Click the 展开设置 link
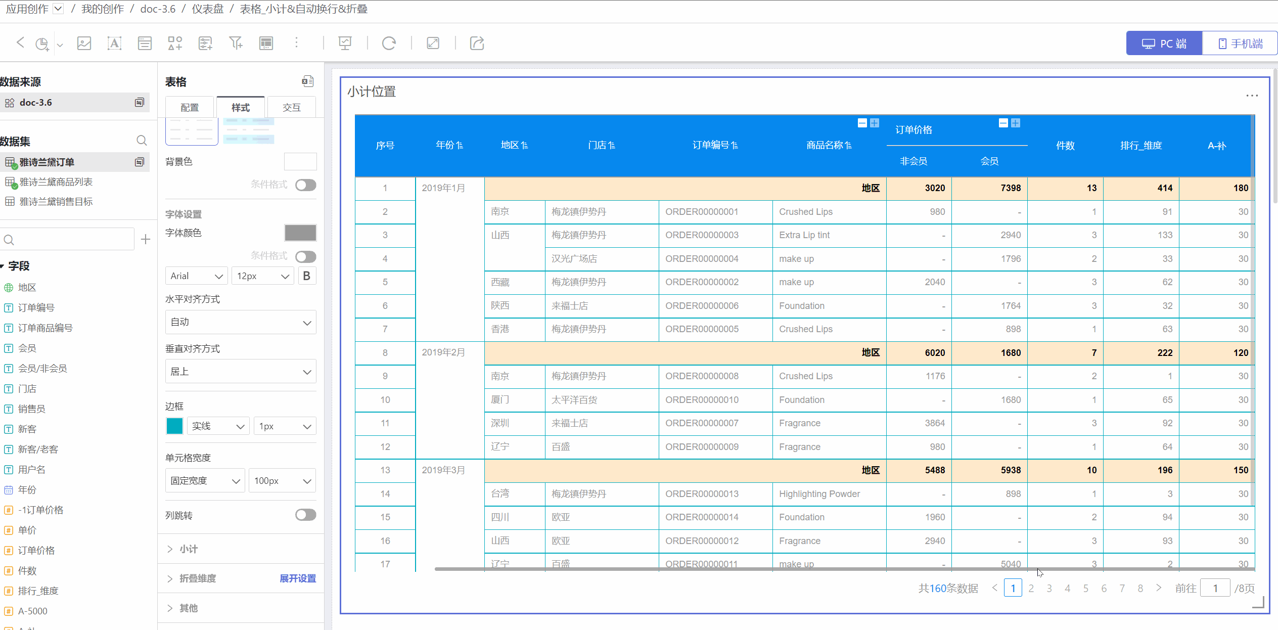This screenshot has height=630, width=1278. (x=298, y=578)
